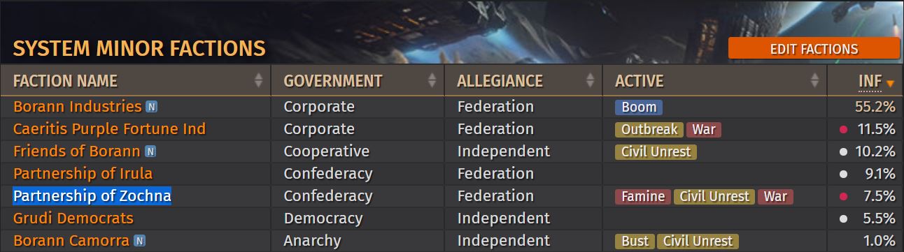This screenshot has width=904, height=252.
Task: Toggle sort arrows on Active column
Action: coord(815,81)
